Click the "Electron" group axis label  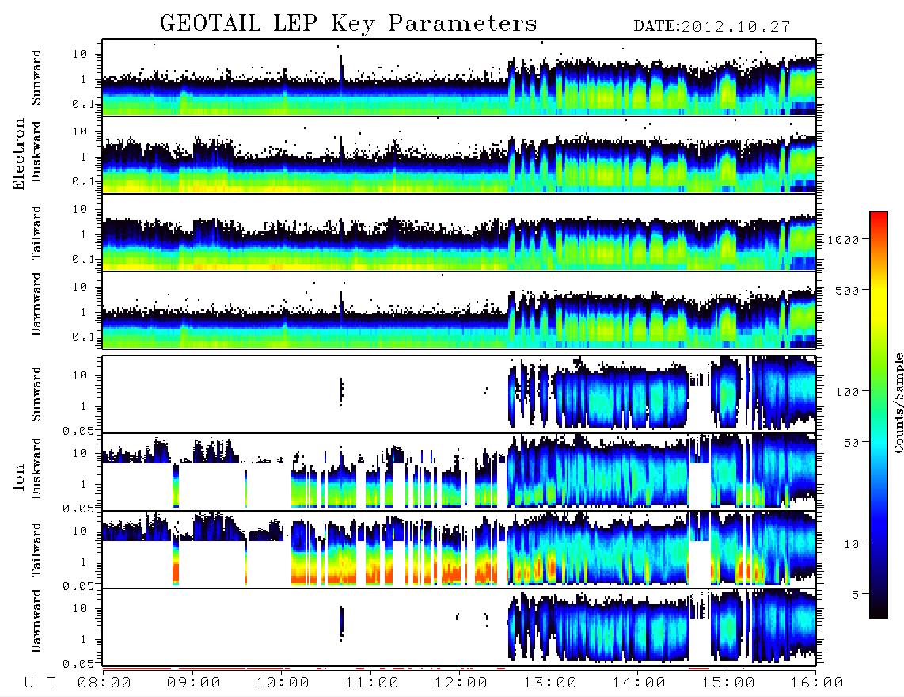(x=18, y=154)
